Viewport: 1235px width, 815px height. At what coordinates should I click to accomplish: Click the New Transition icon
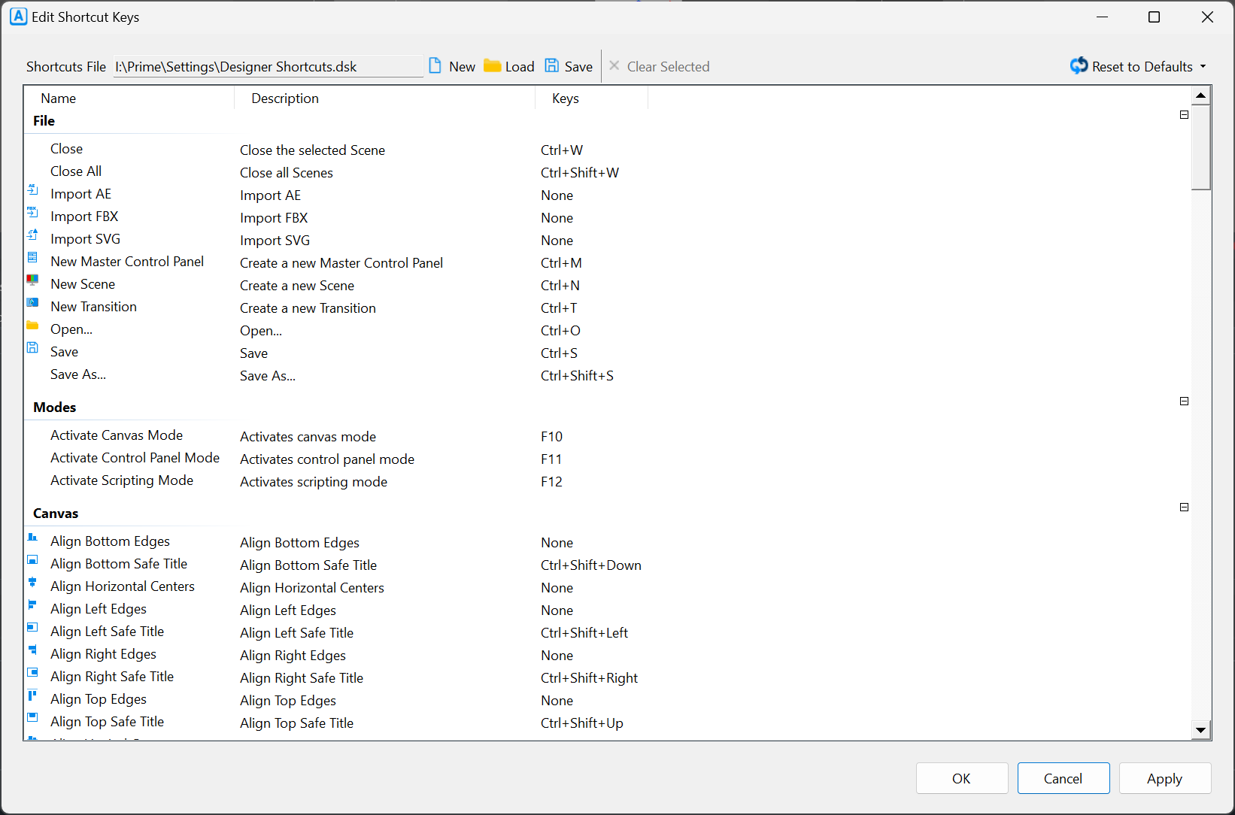point(32,302)
